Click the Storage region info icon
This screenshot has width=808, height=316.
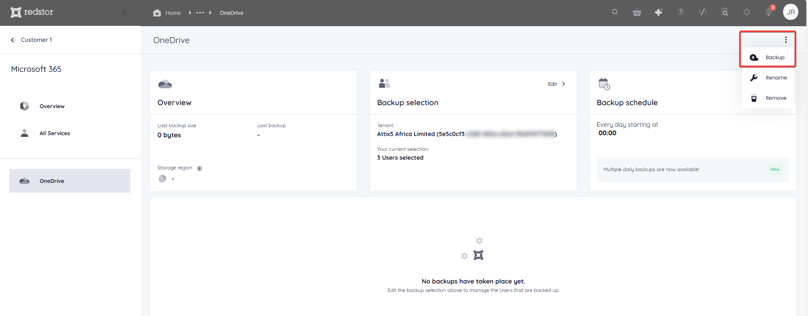[x=200, y=169]
